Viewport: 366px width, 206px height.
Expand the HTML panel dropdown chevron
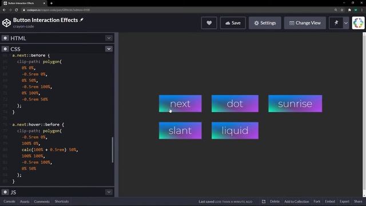click(x=109, y=38)
